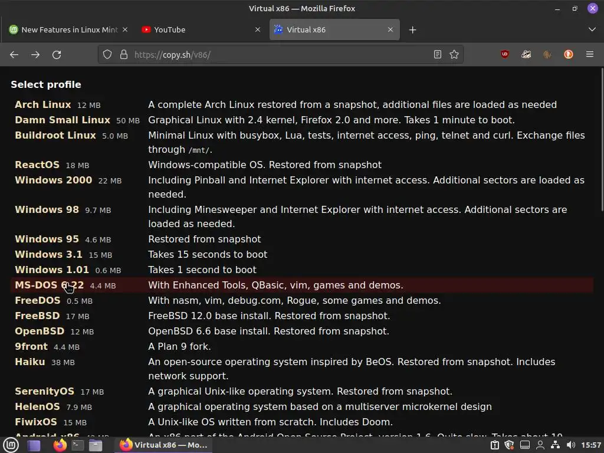Click the URL address field copy.sh/v86
Image resolution: width=604 pixels, height=453 pixels.
[281, 55]
